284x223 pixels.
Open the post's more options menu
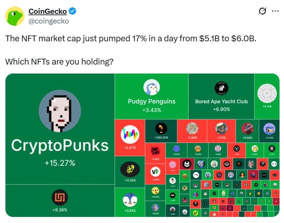click(275, 11)
